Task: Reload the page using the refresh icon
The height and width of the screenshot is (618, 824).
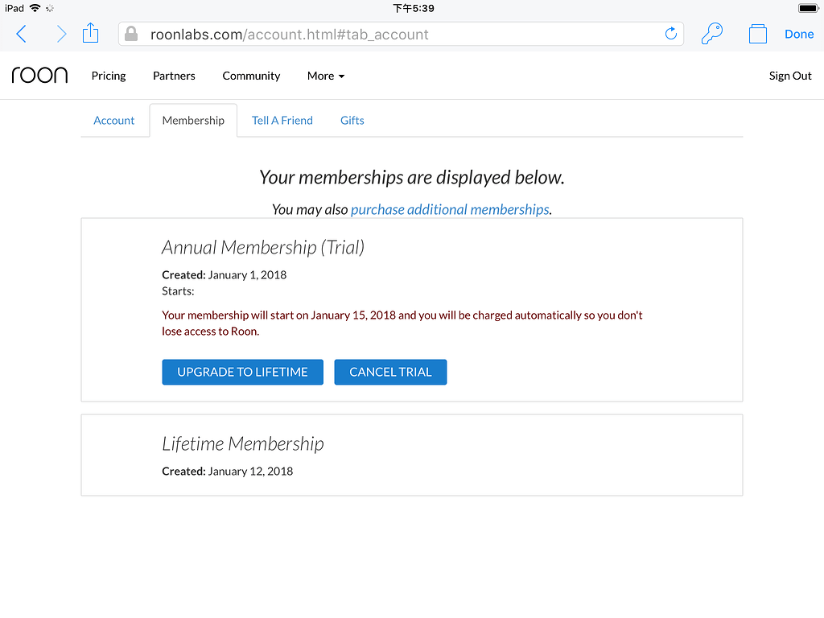Action: (x=670, y=33)
